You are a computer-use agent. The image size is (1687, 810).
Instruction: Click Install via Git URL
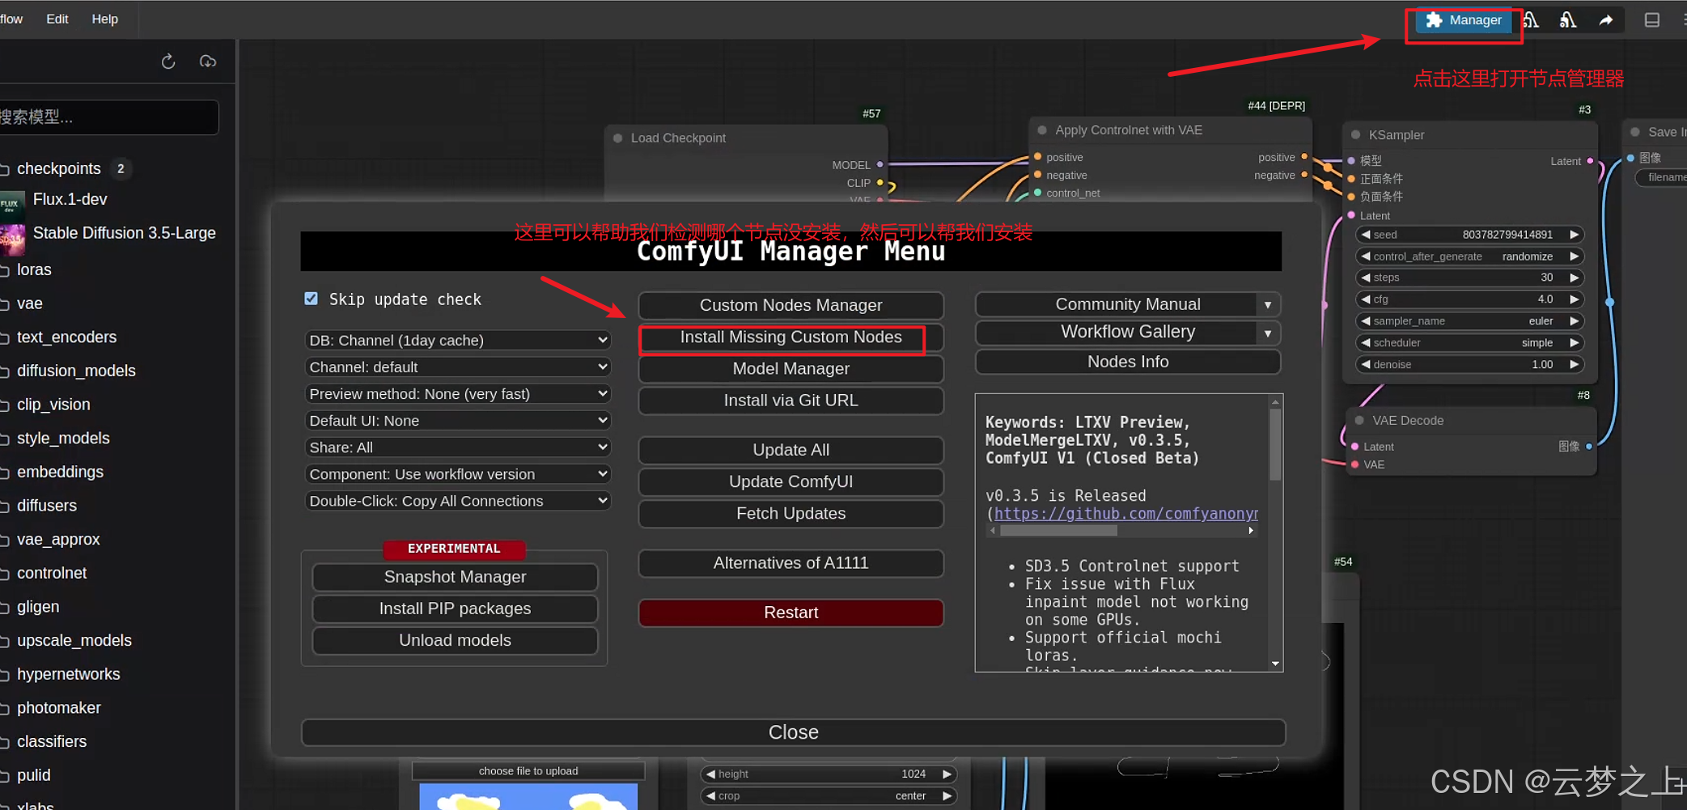pos(791,401)
